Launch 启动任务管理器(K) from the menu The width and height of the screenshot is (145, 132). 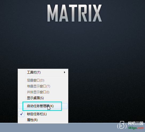click(43, 106)
